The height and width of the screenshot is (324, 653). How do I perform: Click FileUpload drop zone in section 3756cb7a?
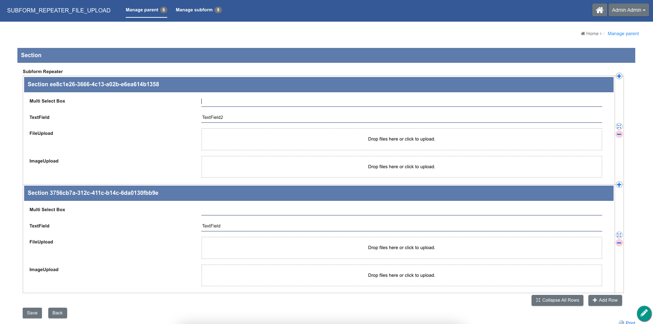(402, 248)
